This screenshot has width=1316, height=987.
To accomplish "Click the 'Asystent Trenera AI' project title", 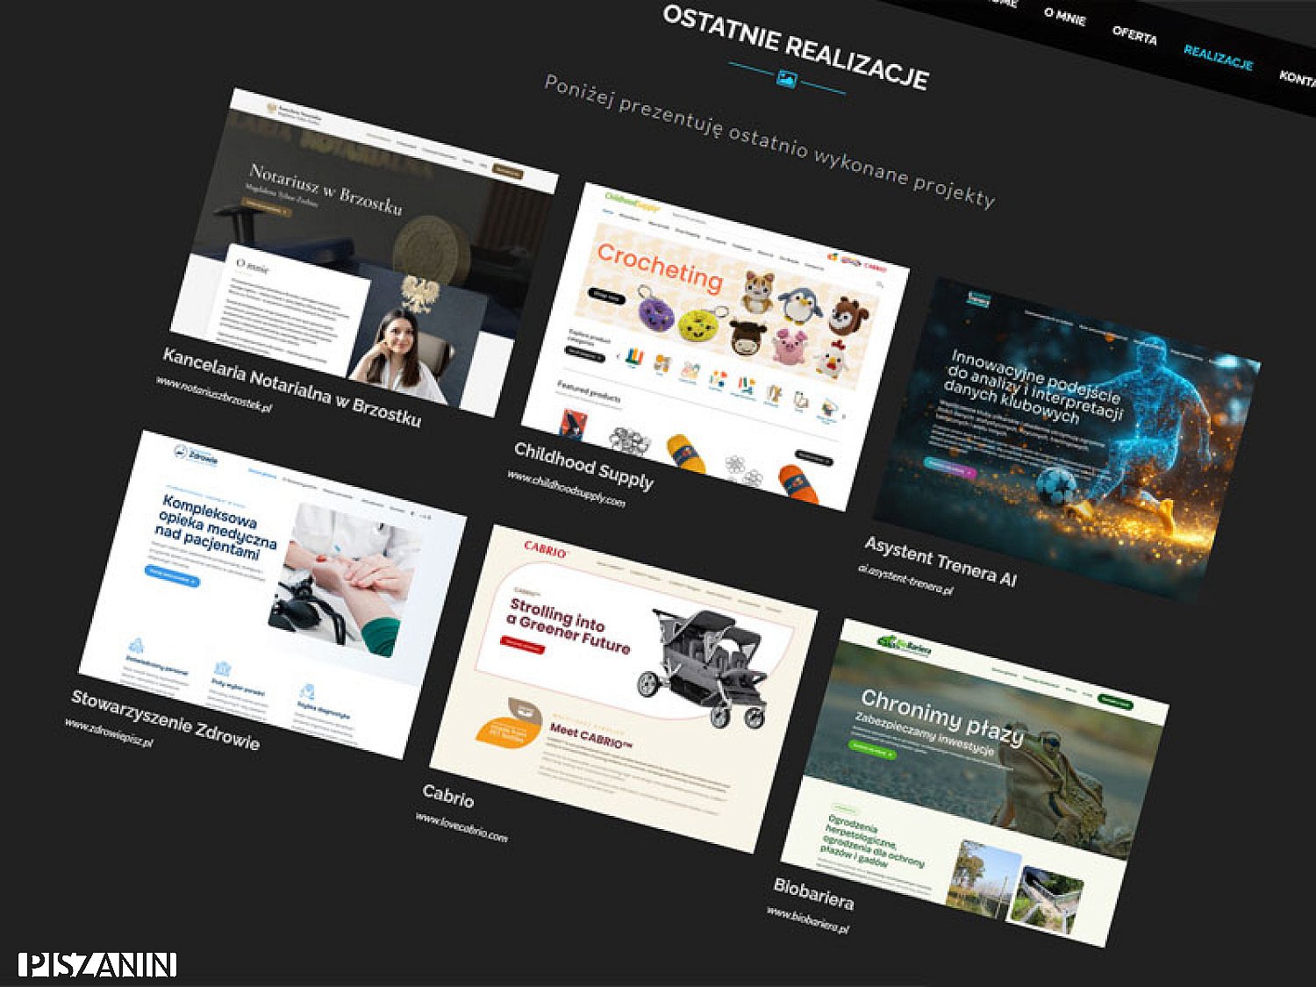I will coord(940,561).
